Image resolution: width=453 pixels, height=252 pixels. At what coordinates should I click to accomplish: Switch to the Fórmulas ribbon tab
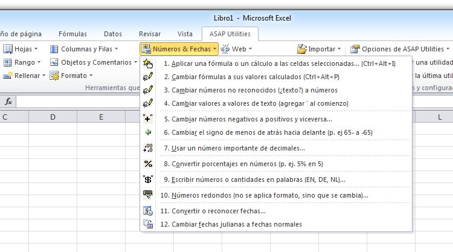[x=72, y=34]
